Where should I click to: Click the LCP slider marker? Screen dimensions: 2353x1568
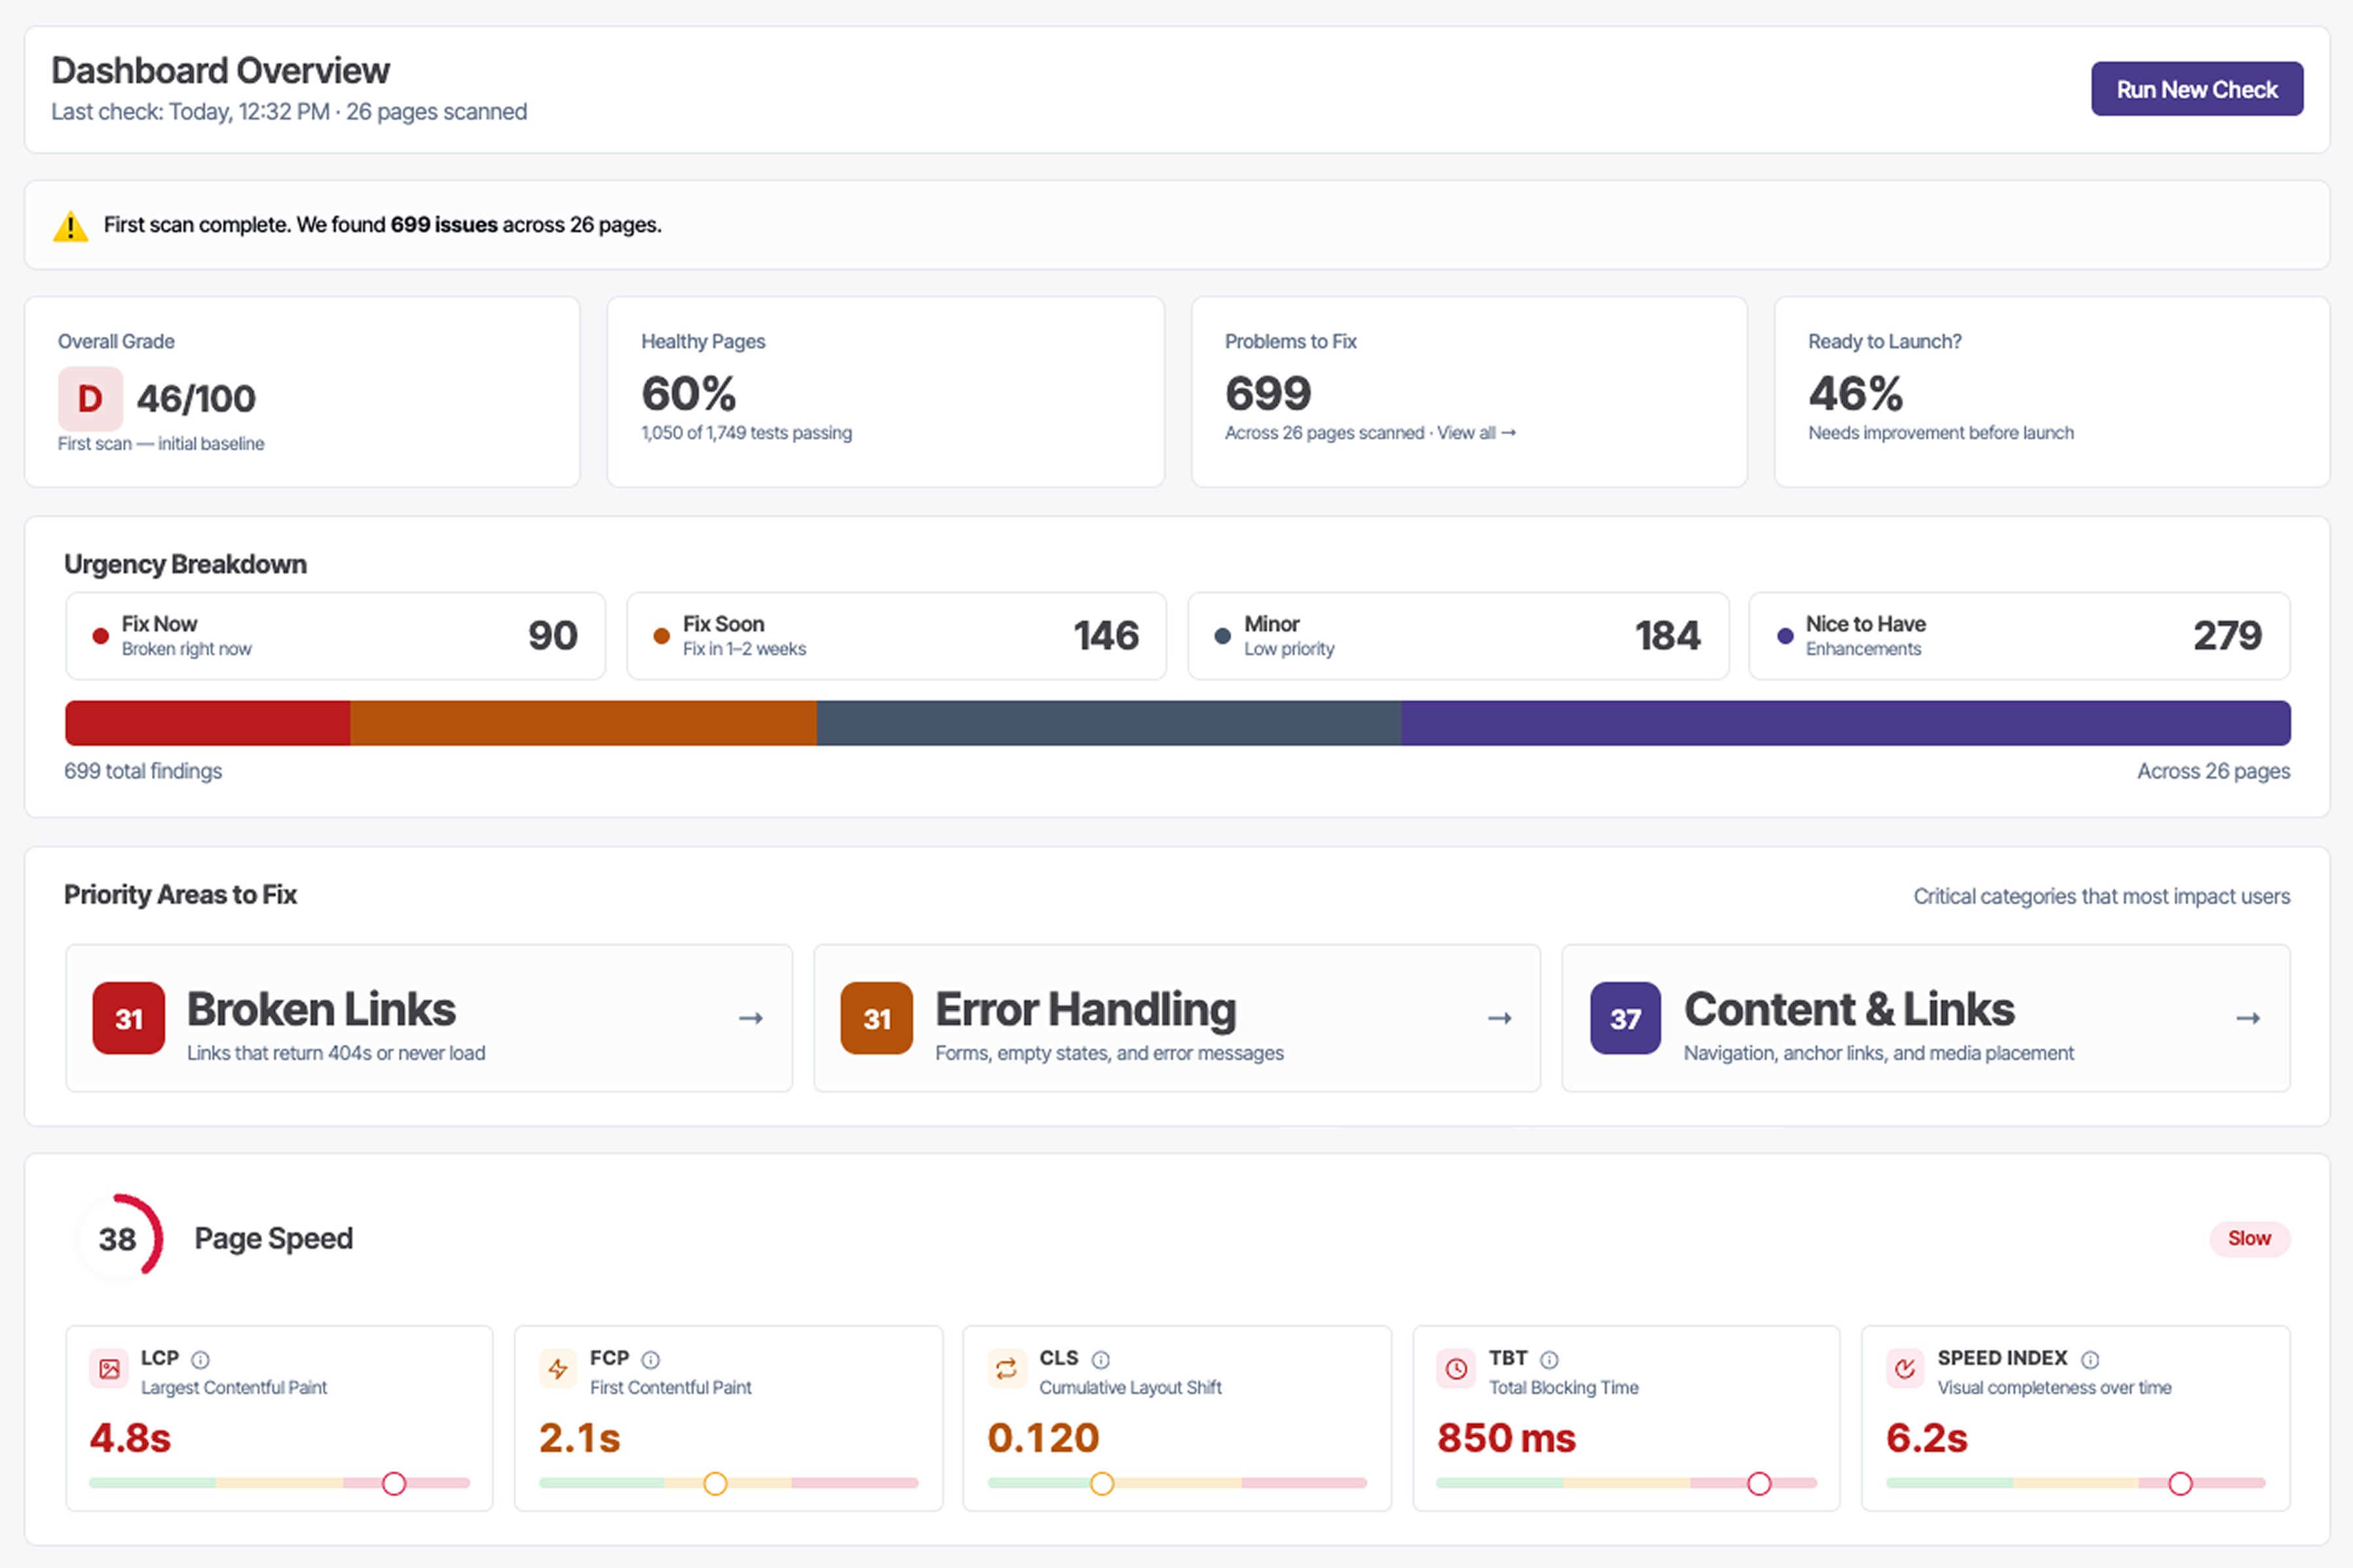click(394, 1483)
